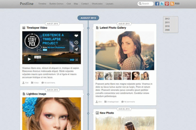This screenshot has height=130, width=196.
Task: Open the Builder Demos menu item
Action: [57, 4]
